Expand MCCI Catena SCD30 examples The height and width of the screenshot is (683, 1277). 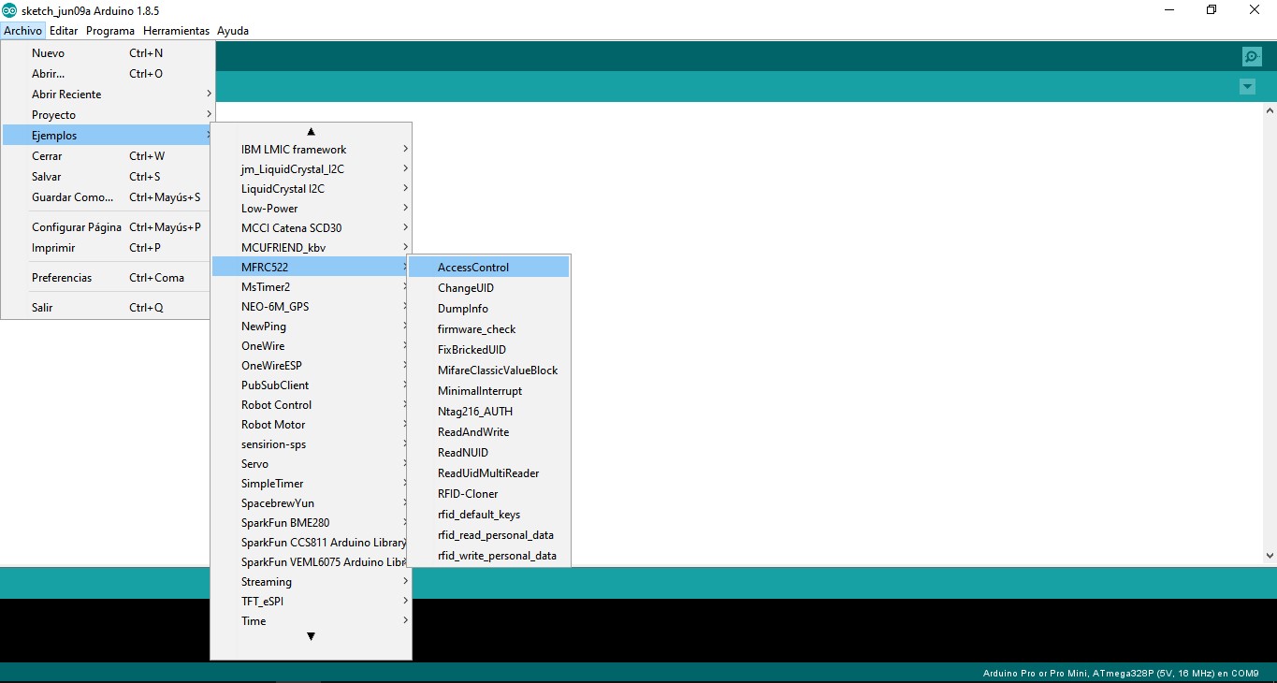(311, 228)
